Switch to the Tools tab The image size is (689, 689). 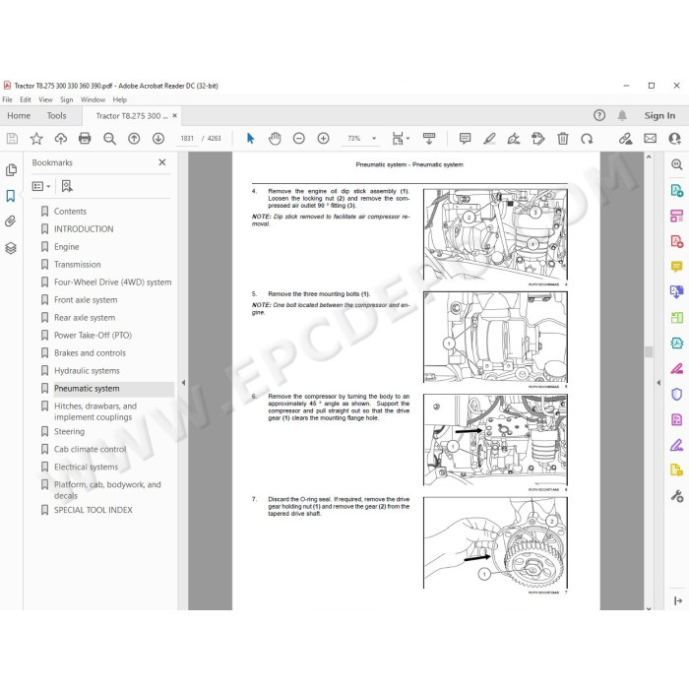57,115
